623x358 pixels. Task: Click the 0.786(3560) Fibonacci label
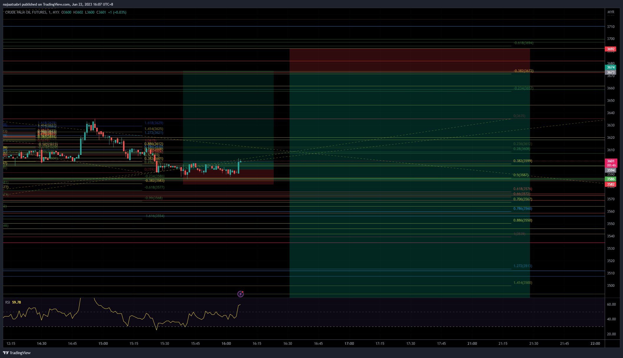pos(523,209)
